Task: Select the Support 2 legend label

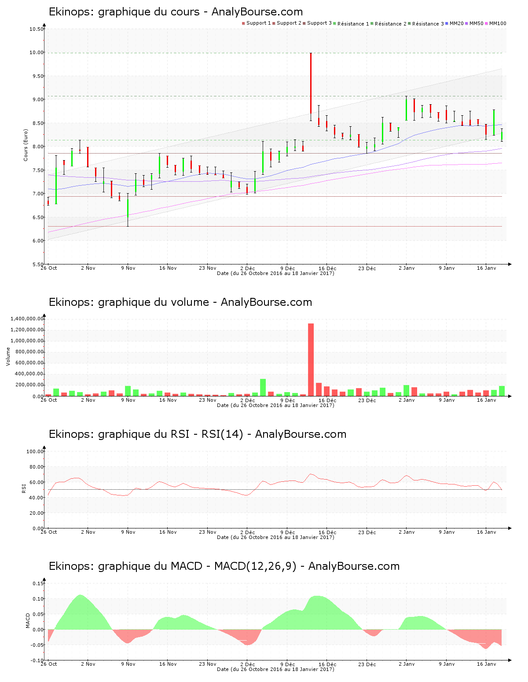Action: click(x=289, y=23)
